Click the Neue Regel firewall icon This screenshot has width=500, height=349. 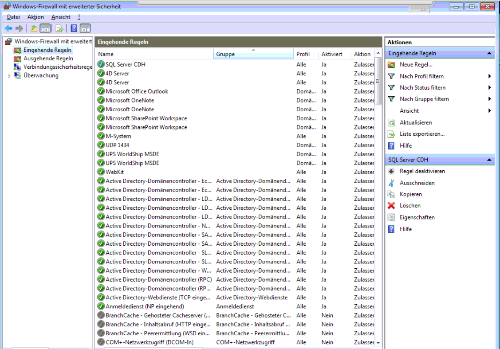391,65
